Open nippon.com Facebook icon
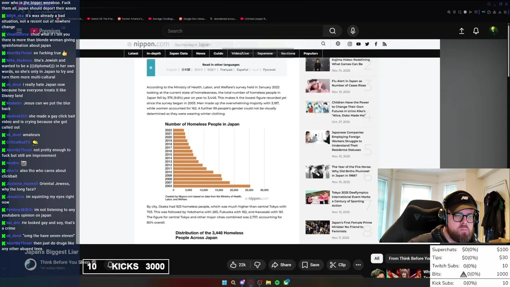 (x=376, y=44)
